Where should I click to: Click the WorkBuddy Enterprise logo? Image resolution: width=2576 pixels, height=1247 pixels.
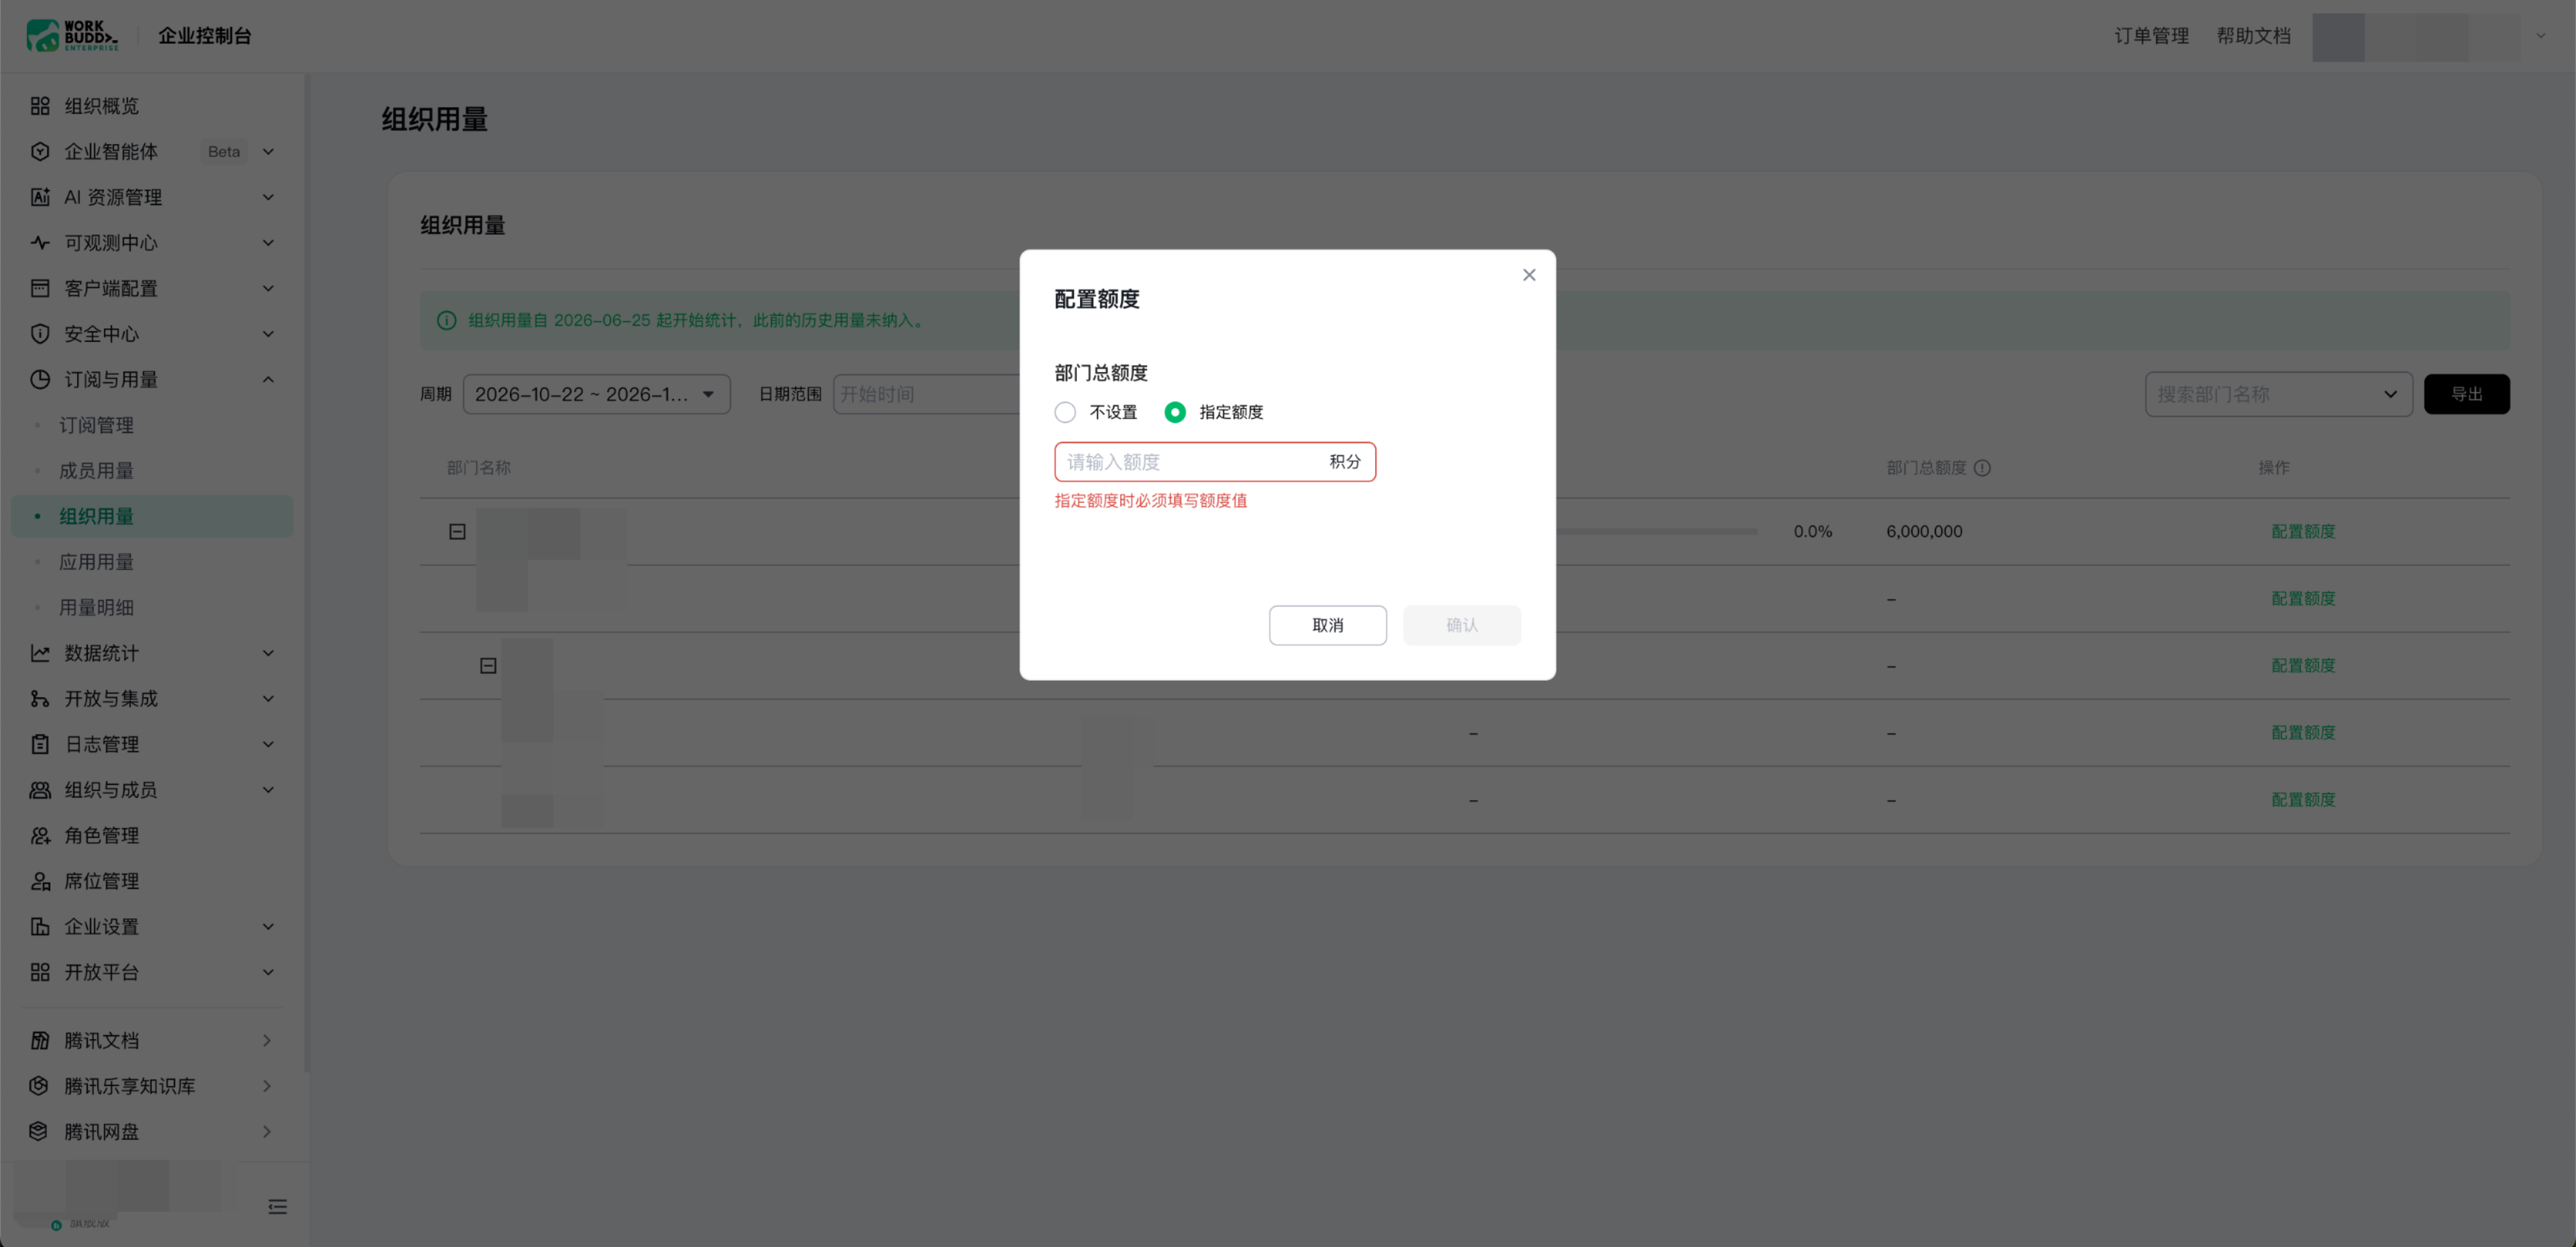pyautogui.click(x=72, y=35)
